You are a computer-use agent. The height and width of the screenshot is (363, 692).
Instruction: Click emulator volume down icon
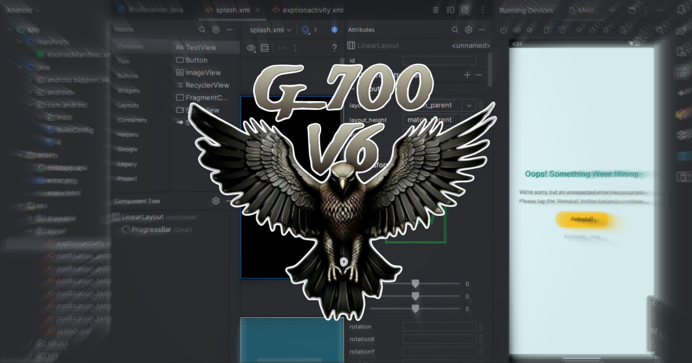pos(529,30)
